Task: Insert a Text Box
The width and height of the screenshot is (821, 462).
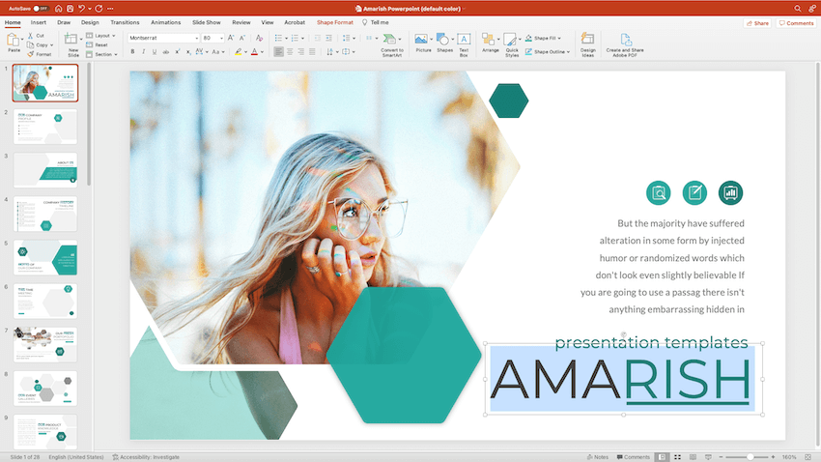Action: tap(464, 45)
